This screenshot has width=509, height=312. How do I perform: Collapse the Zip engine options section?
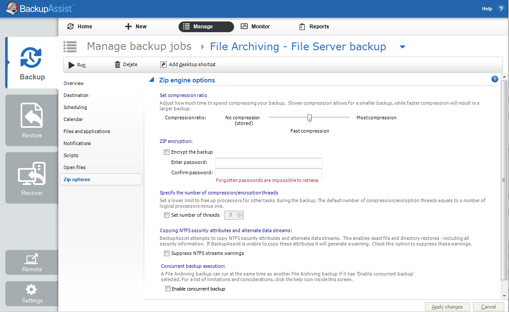[151, 80]
